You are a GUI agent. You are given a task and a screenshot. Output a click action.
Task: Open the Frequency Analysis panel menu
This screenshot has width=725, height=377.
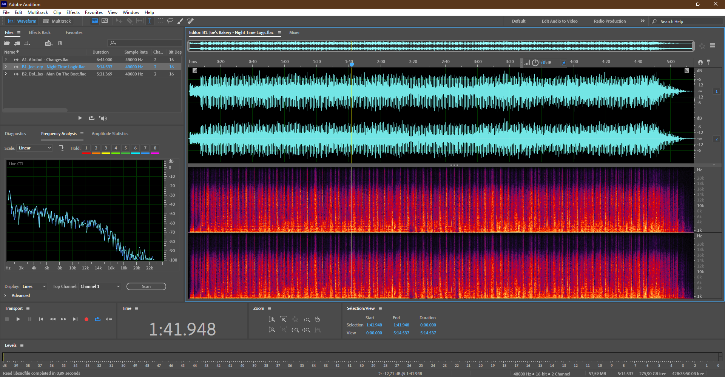click(82, 134)
